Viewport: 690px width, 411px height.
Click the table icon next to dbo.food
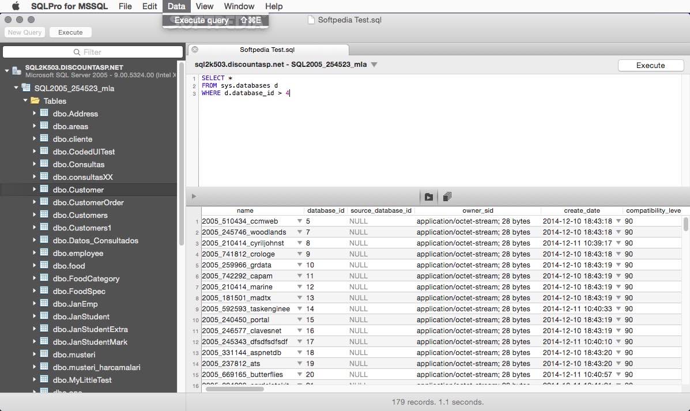point(44,265)
